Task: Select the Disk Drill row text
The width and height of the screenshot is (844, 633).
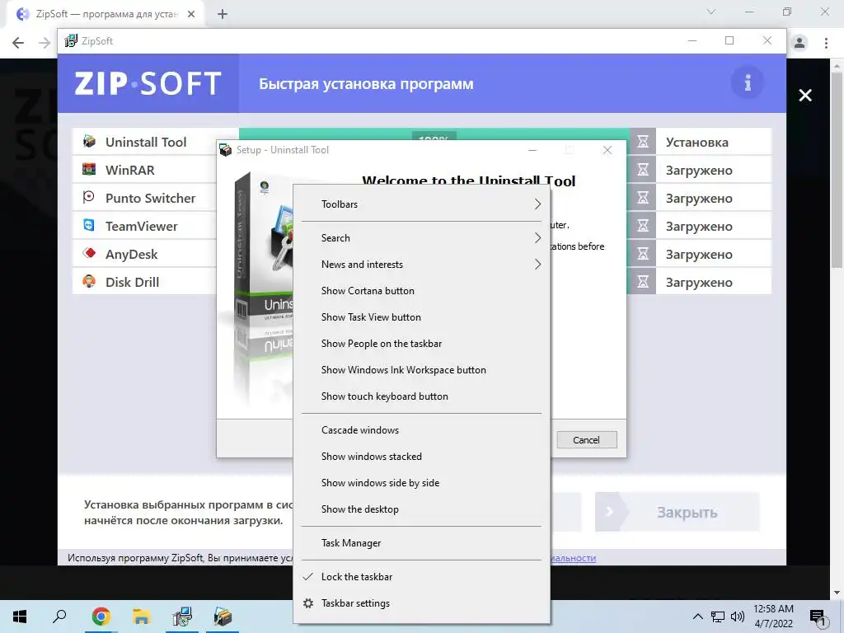Action: (x=132, y=282)
